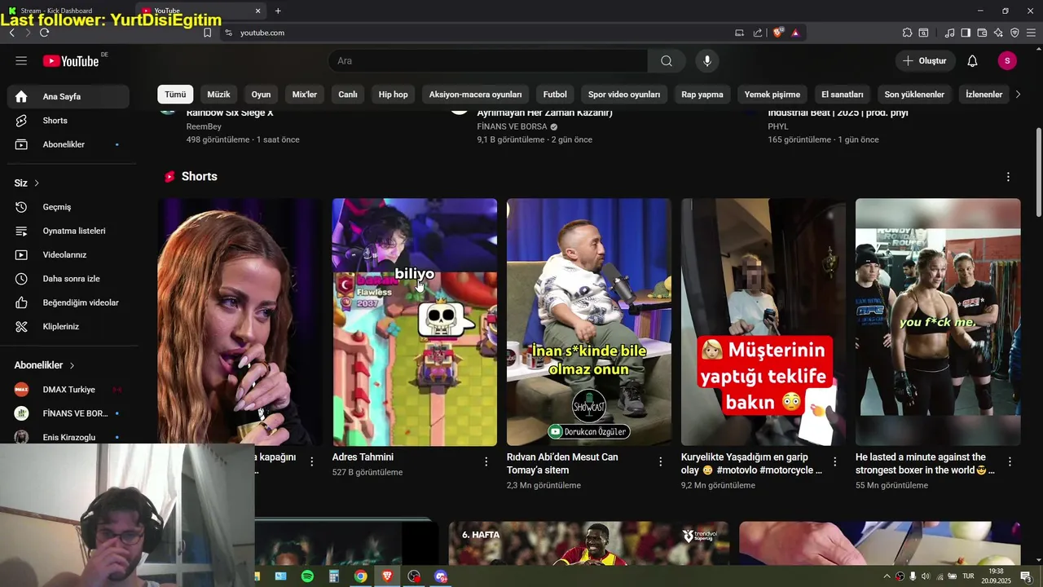Show hidden system tray icons chevron

[x=887, y=576]
